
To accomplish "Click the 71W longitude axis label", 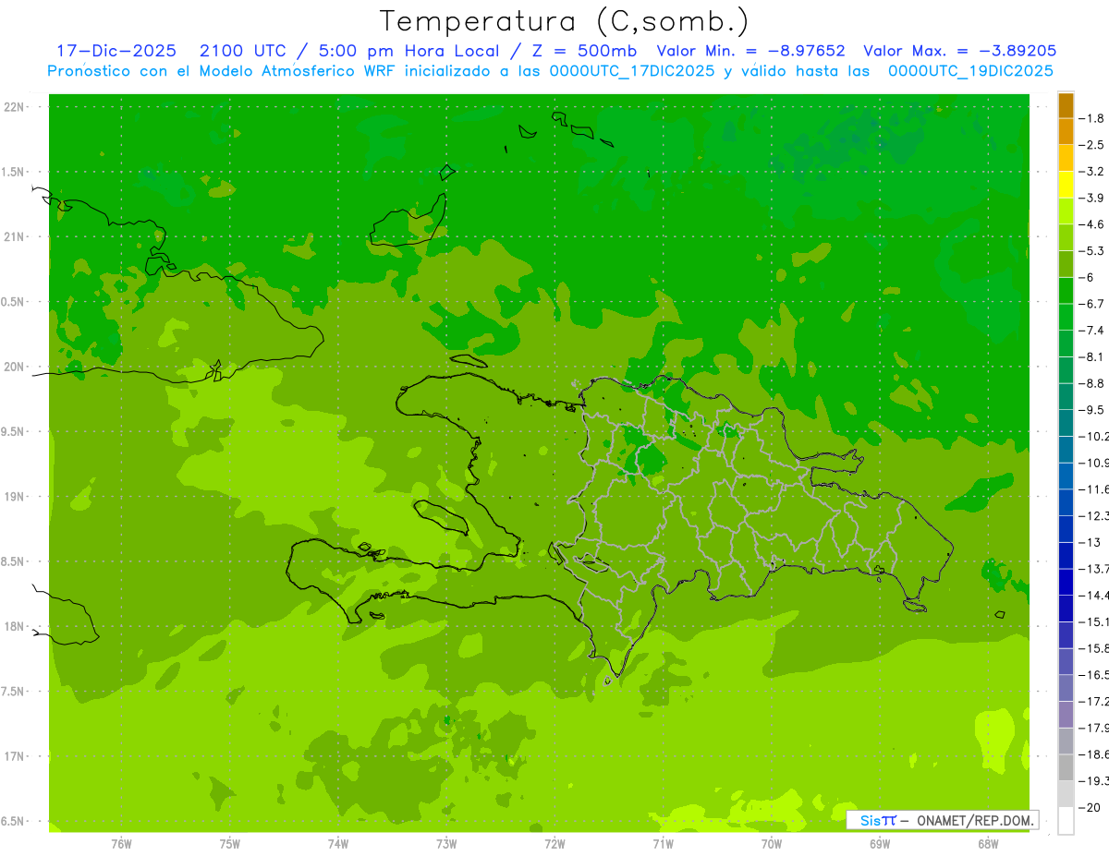I will click(663, 843).
